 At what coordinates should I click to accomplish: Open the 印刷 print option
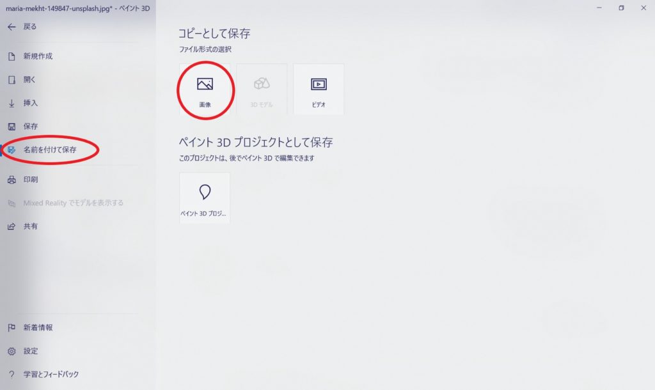click(23, 180)
